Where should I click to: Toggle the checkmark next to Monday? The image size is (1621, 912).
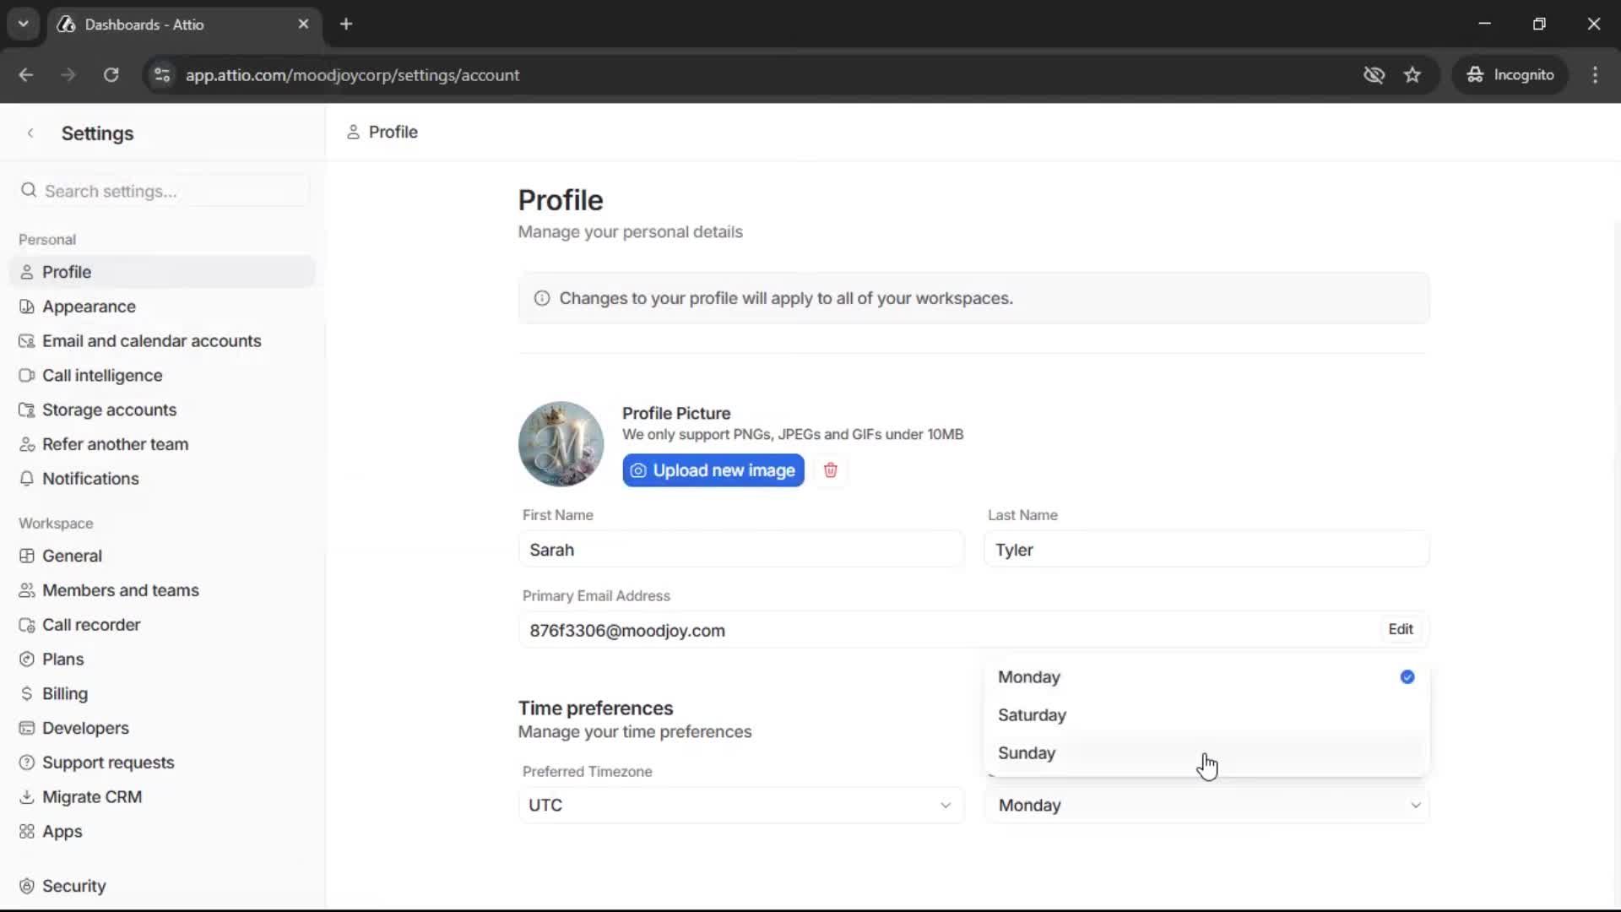[1407, 677]
